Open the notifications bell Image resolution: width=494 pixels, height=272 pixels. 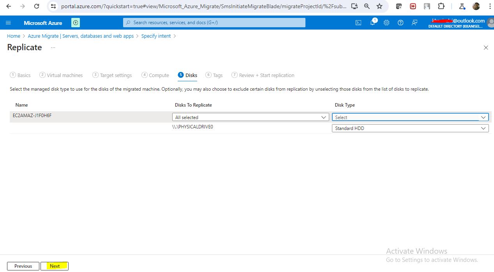point(372,23)
